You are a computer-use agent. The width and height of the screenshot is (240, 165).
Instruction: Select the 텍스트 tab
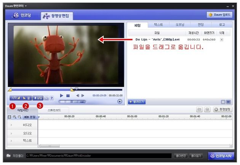pos(158,25)
